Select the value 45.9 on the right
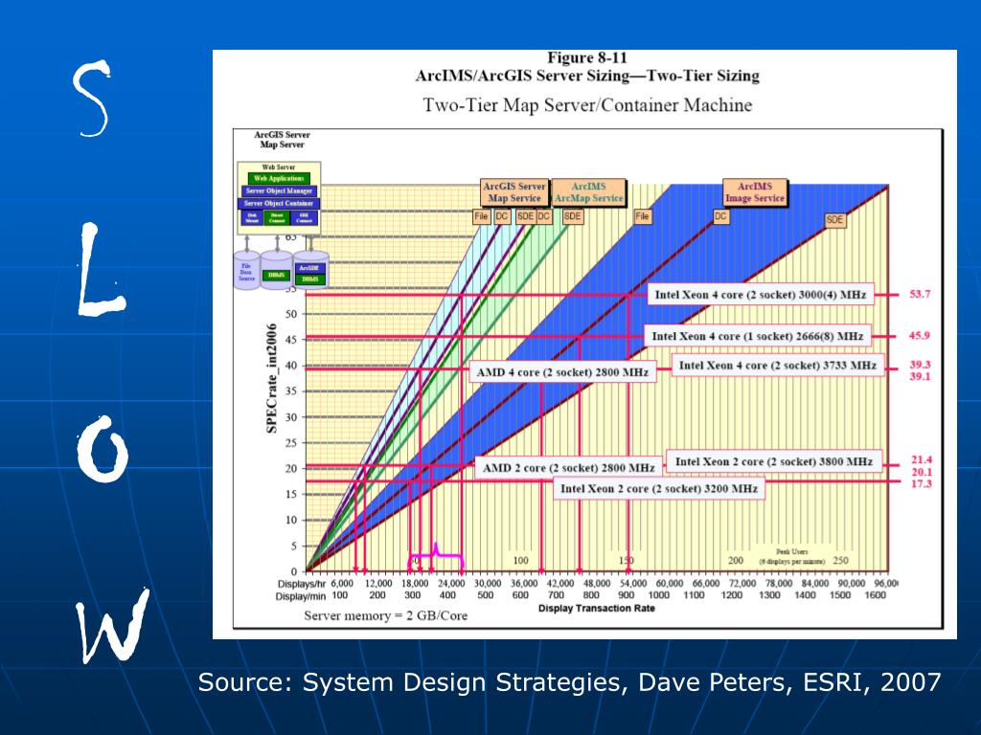Image resolution: width=981 pixels, height=735 pixels. click(919, 336)
